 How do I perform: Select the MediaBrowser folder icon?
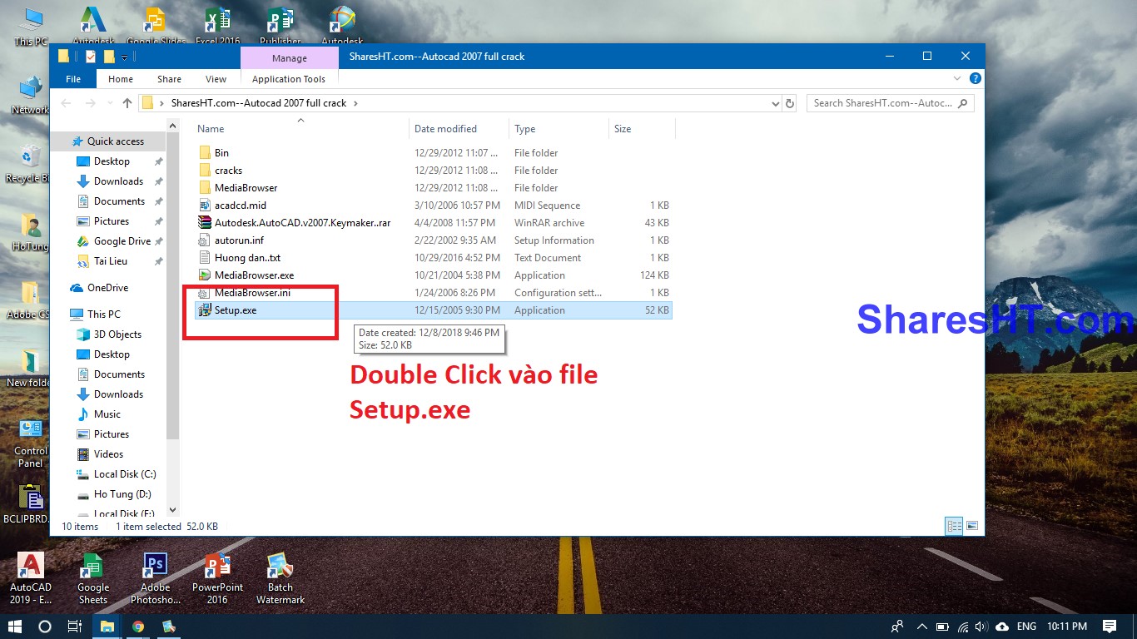[205, 188]
